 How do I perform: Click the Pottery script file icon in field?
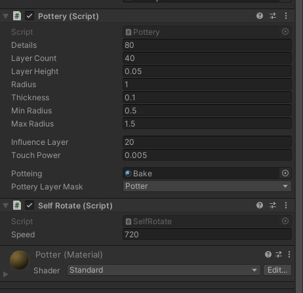tap(129, 32)
